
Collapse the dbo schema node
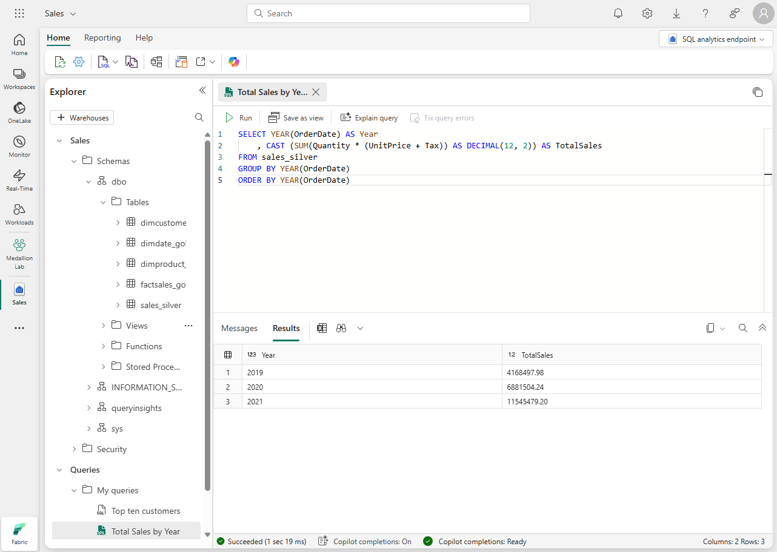click(88, 181)
